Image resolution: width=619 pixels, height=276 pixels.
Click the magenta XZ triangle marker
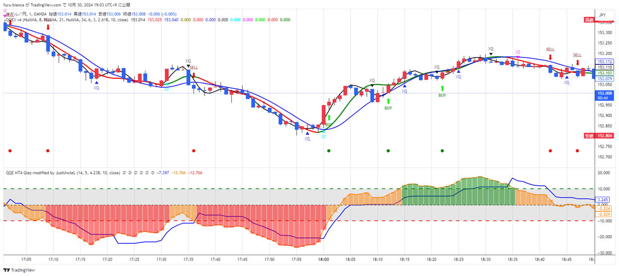518,57
